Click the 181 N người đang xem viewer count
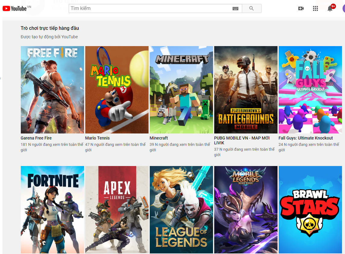345x254 pixels. [52, 147]
